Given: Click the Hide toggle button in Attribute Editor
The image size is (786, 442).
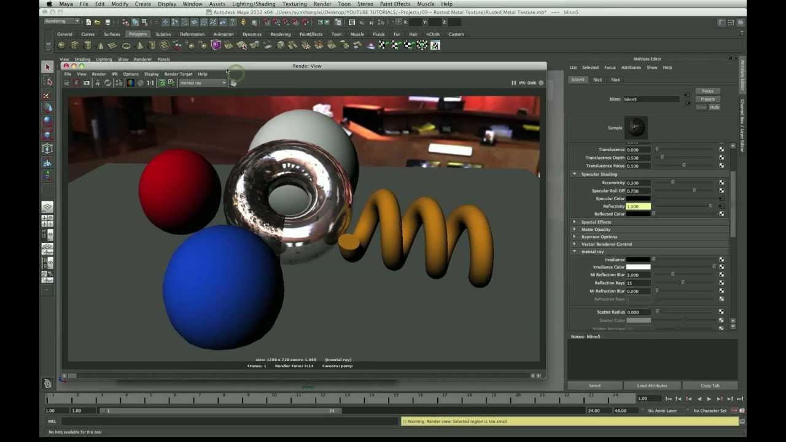Looking at the screenshot, I should coord(714,107).
